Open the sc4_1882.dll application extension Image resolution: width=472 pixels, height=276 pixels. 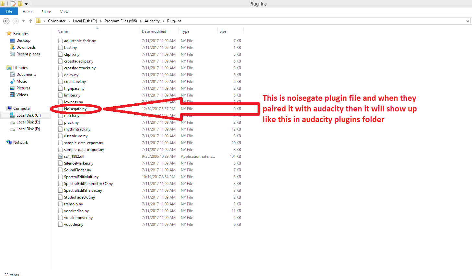(x=74, y=156)
